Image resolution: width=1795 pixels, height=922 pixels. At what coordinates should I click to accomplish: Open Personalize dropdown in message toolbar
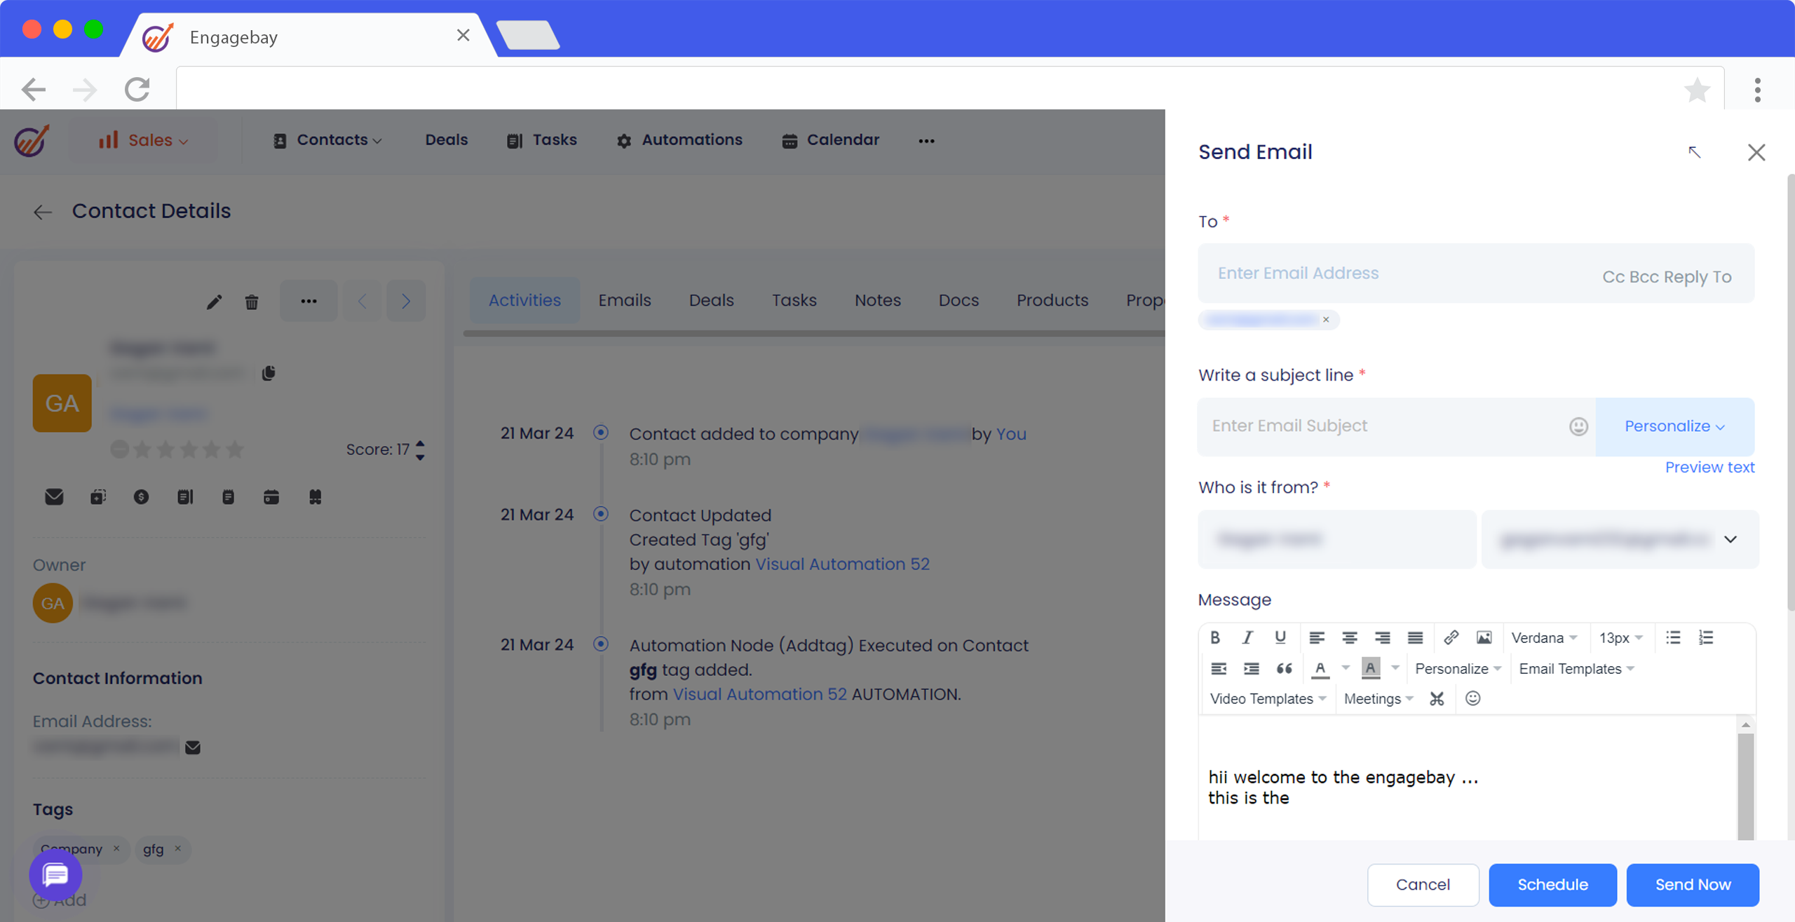[1458, 668]
